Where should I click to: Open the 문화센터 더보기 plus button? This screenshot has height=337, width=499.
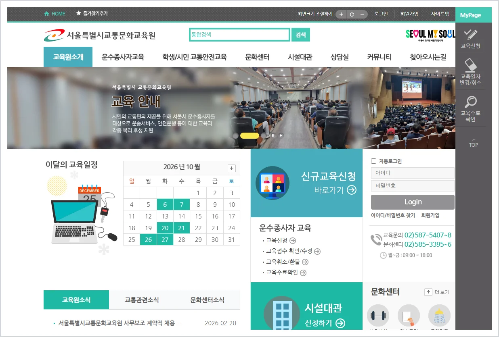(428, 292)
